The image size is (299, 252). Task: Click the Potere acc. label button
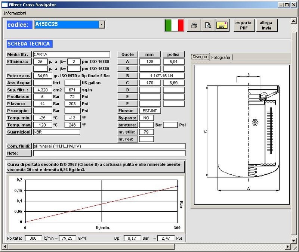pyautogui.click(x=19, y=76)
